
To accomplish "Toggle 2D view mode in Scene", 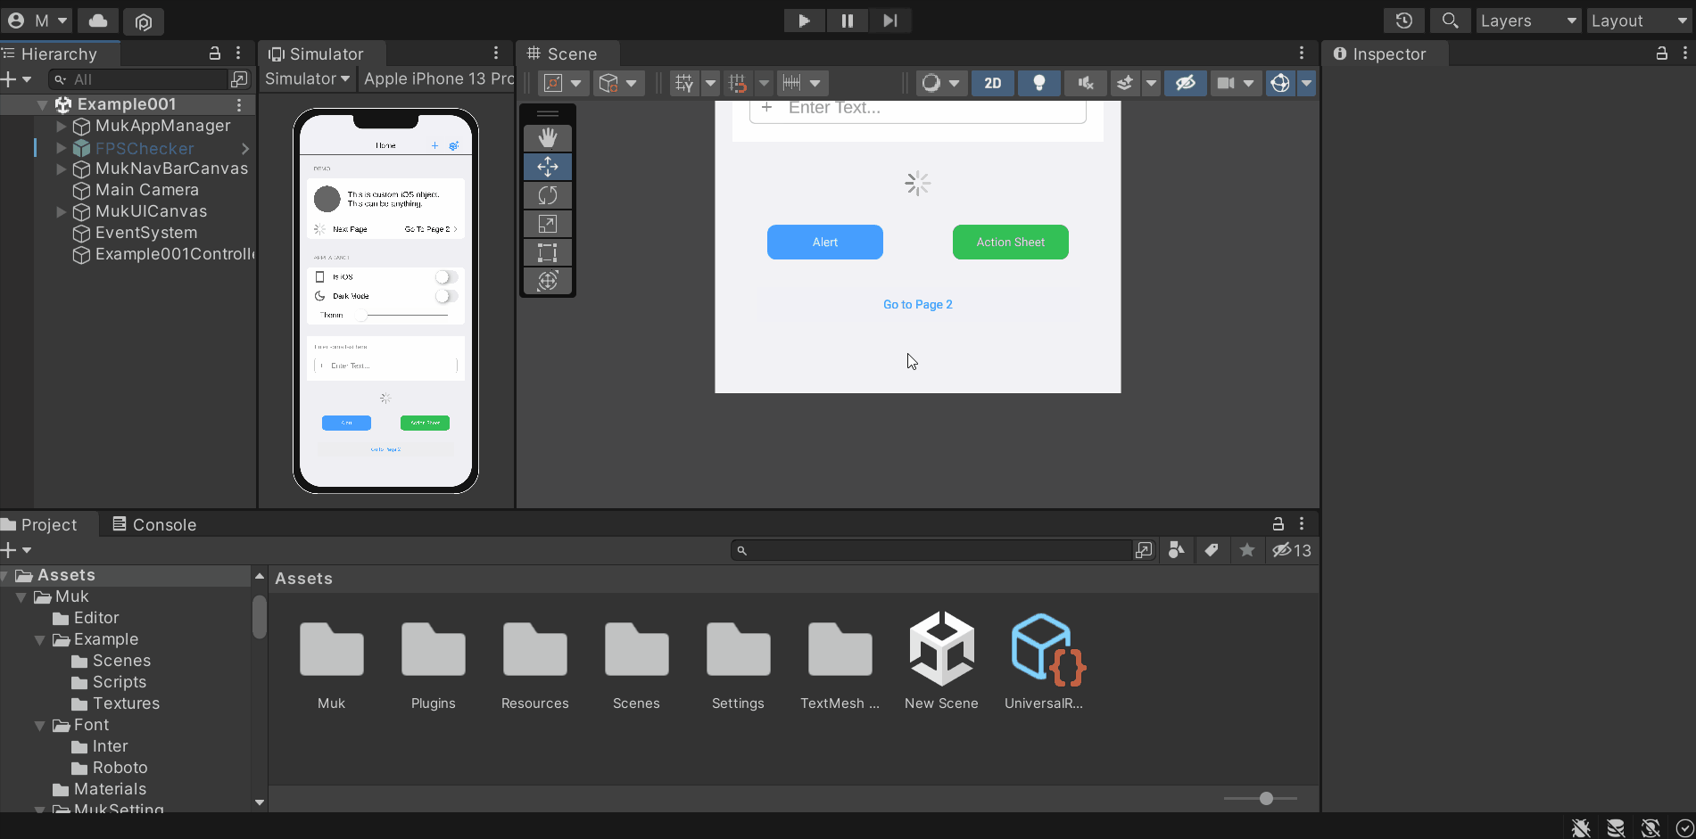I will [993, 83].
